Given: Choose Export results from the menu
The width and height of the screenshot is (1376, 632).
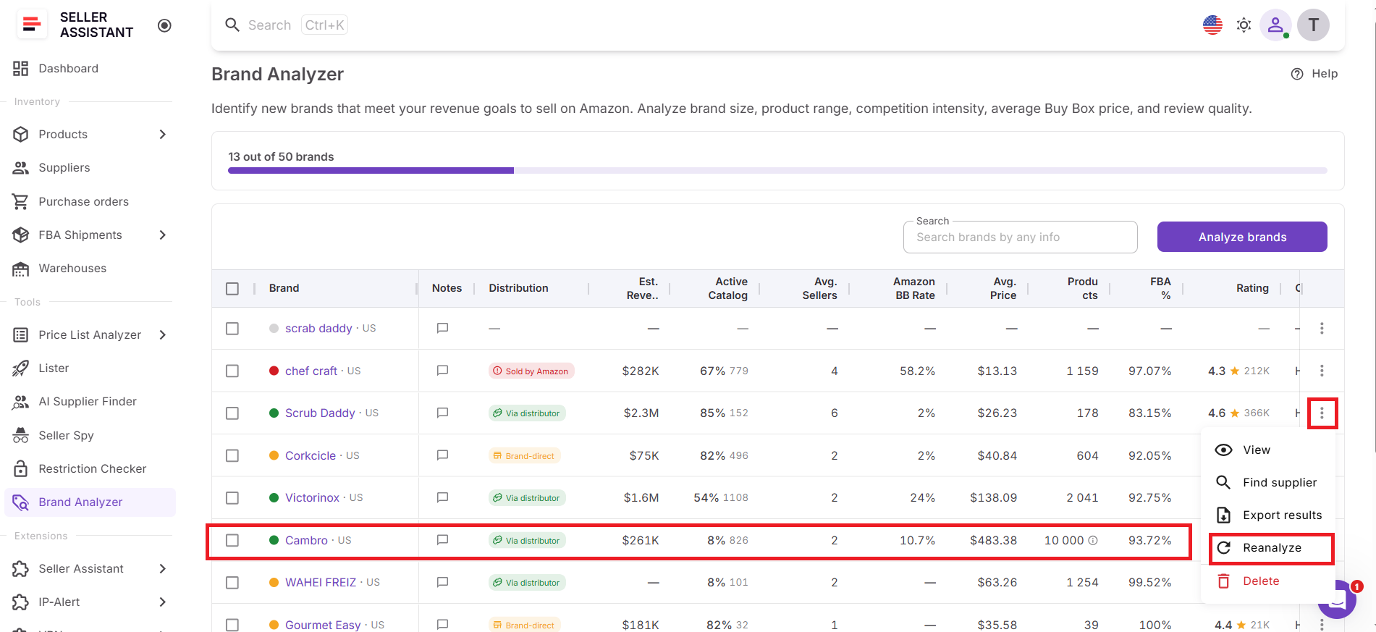Looking at the screenshot, I should tap(1268, 515).
